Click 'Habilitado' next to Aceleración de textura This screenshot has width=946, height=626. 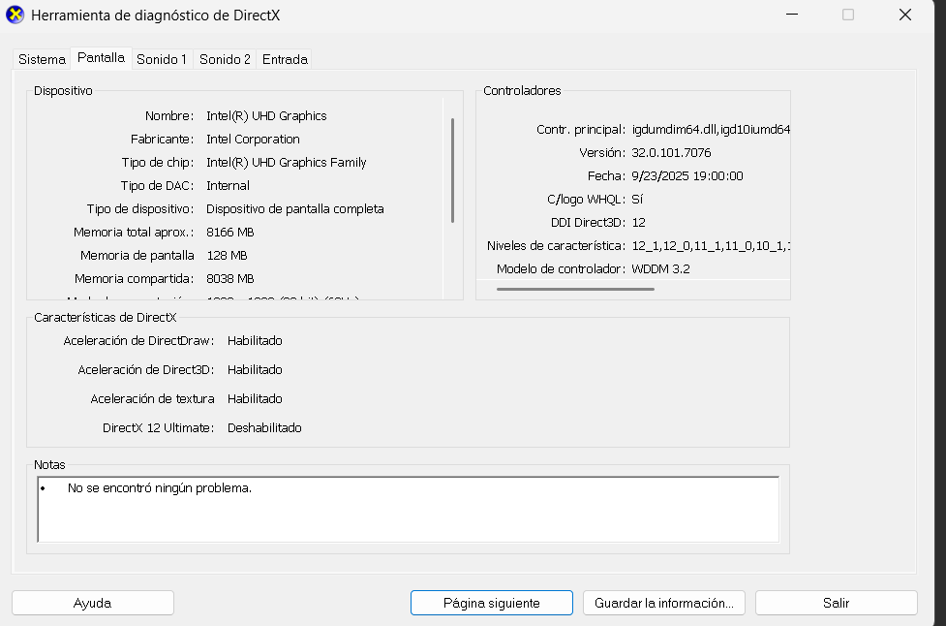(x=255, y=399)
